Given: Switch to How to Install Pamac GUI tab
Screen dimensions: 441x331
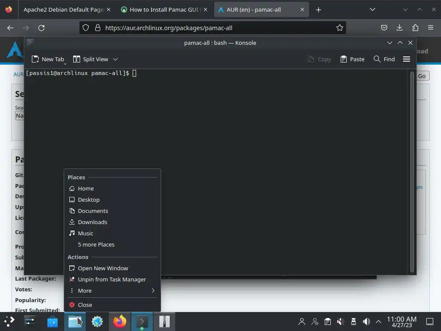Looking at the screenshot, I should (164, 9).
